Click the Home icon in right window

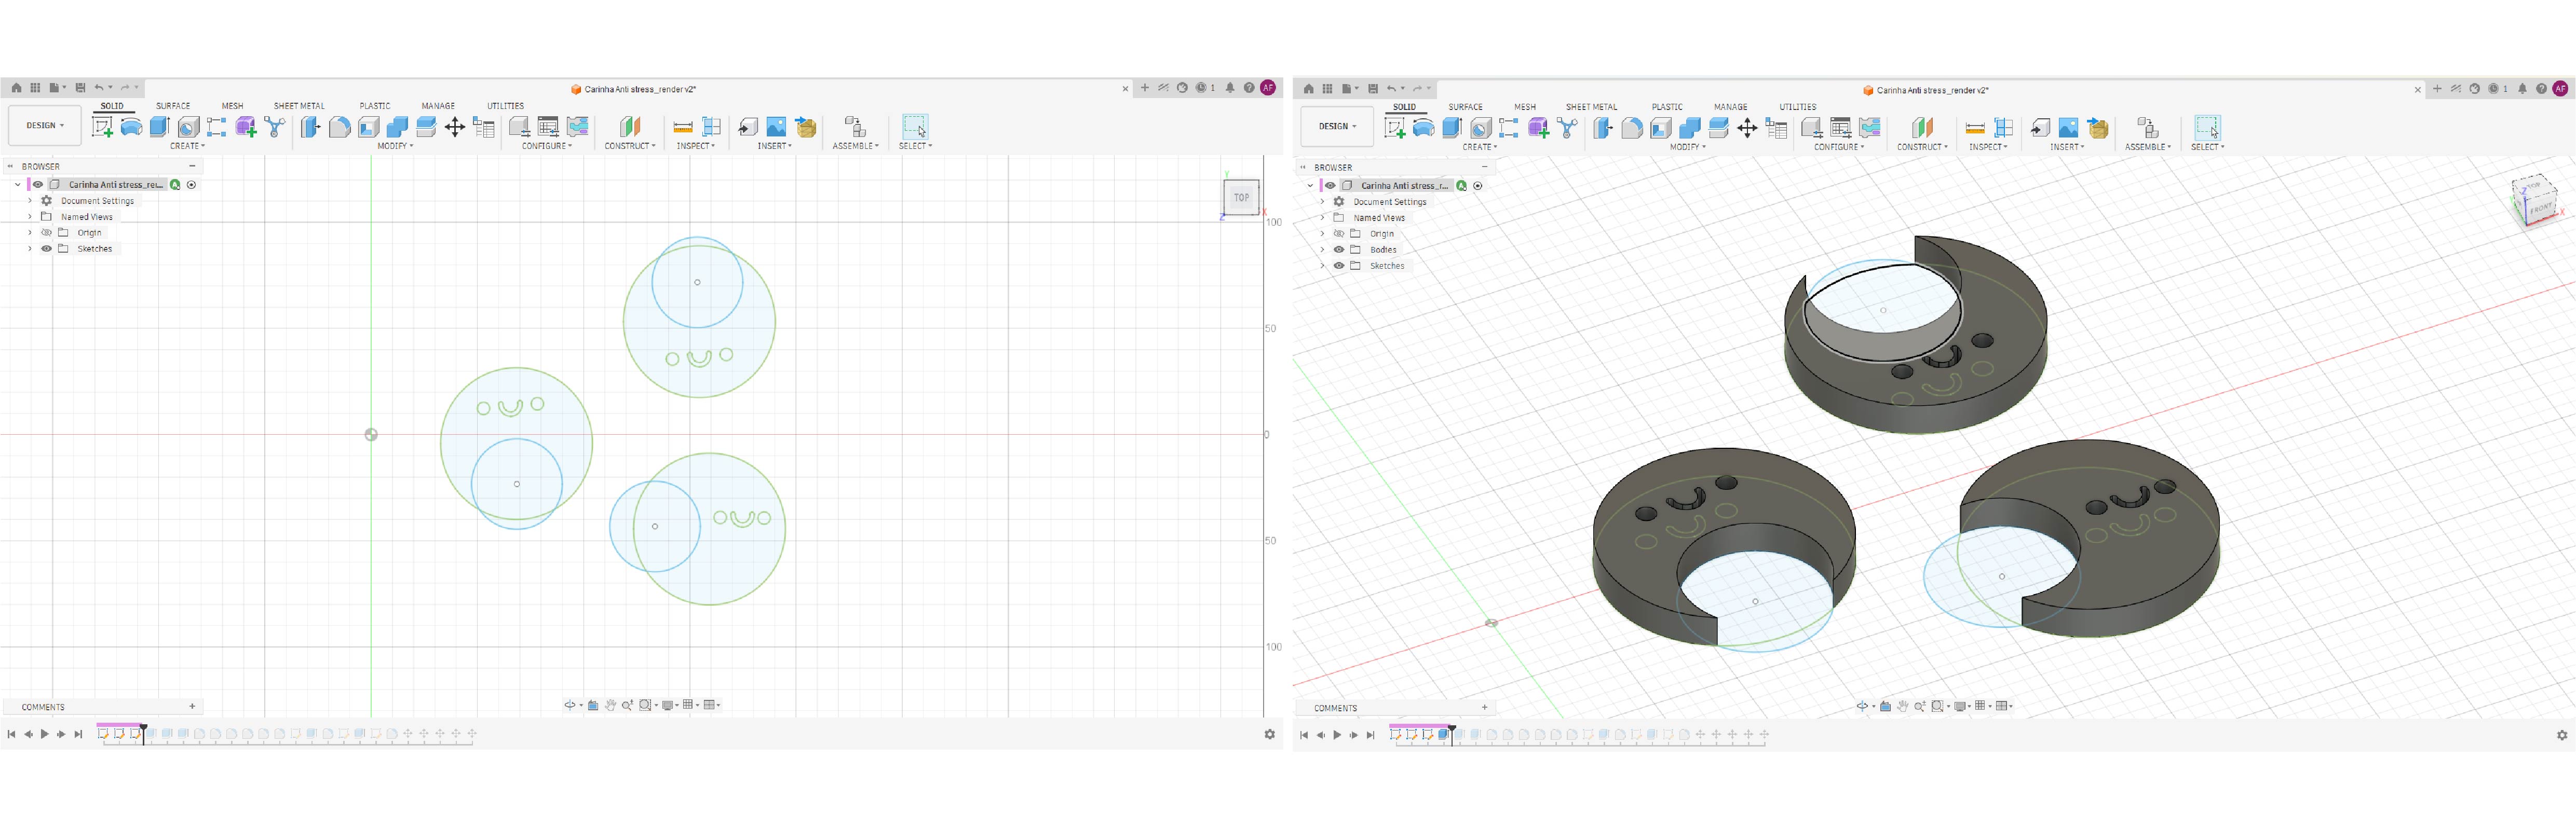coord(1308,89)
